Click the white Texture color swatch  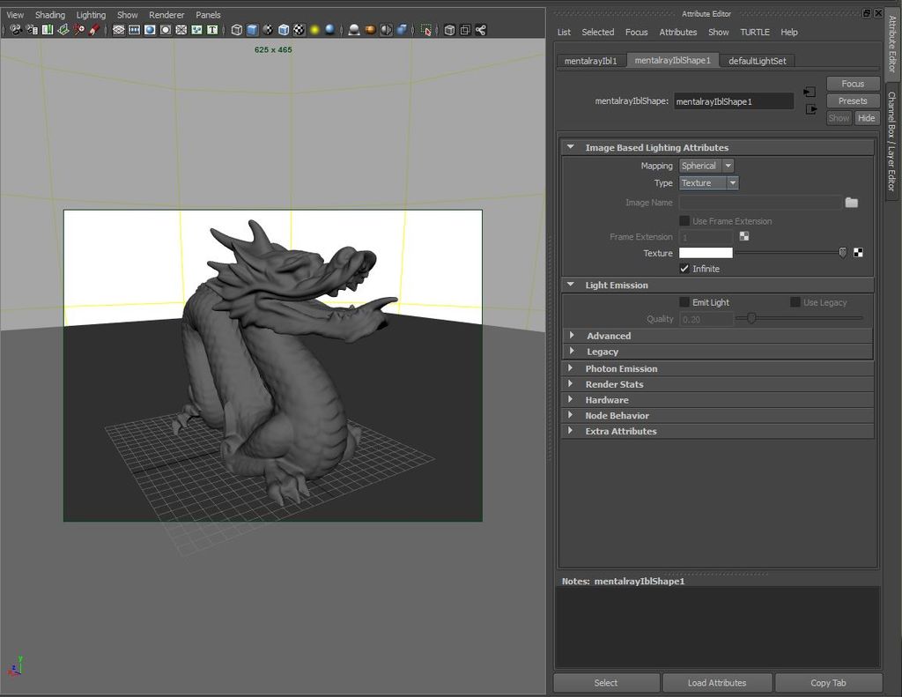[x=706, y=253]
